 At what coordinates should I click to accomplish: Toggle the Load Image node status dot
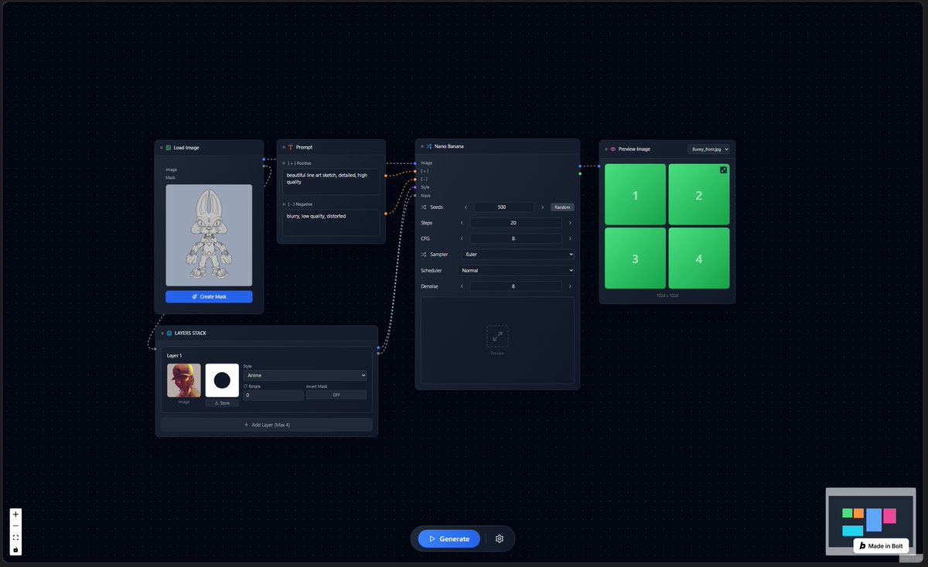tap(162, 147)
